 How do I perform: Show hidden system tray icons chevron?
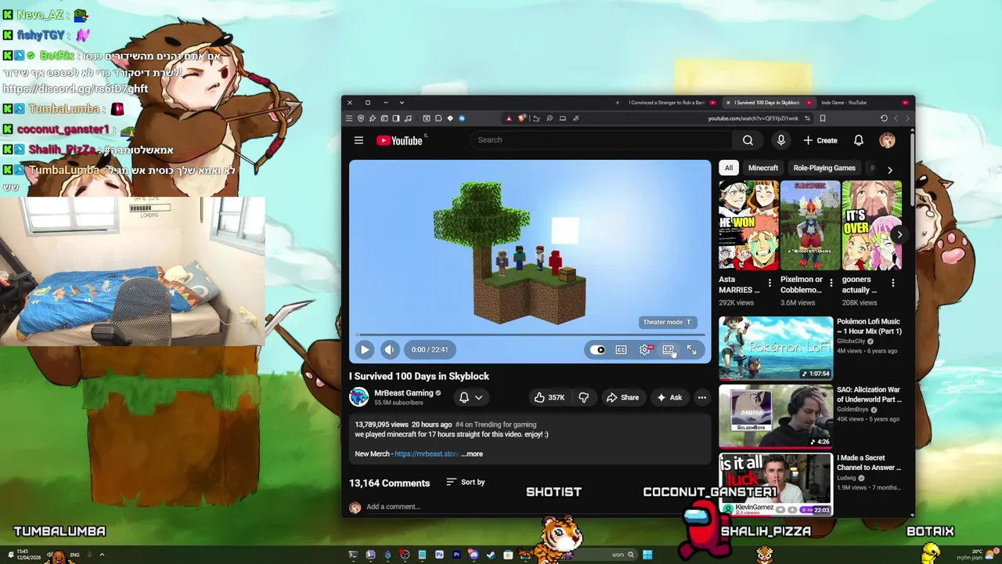tap(102, 555)
